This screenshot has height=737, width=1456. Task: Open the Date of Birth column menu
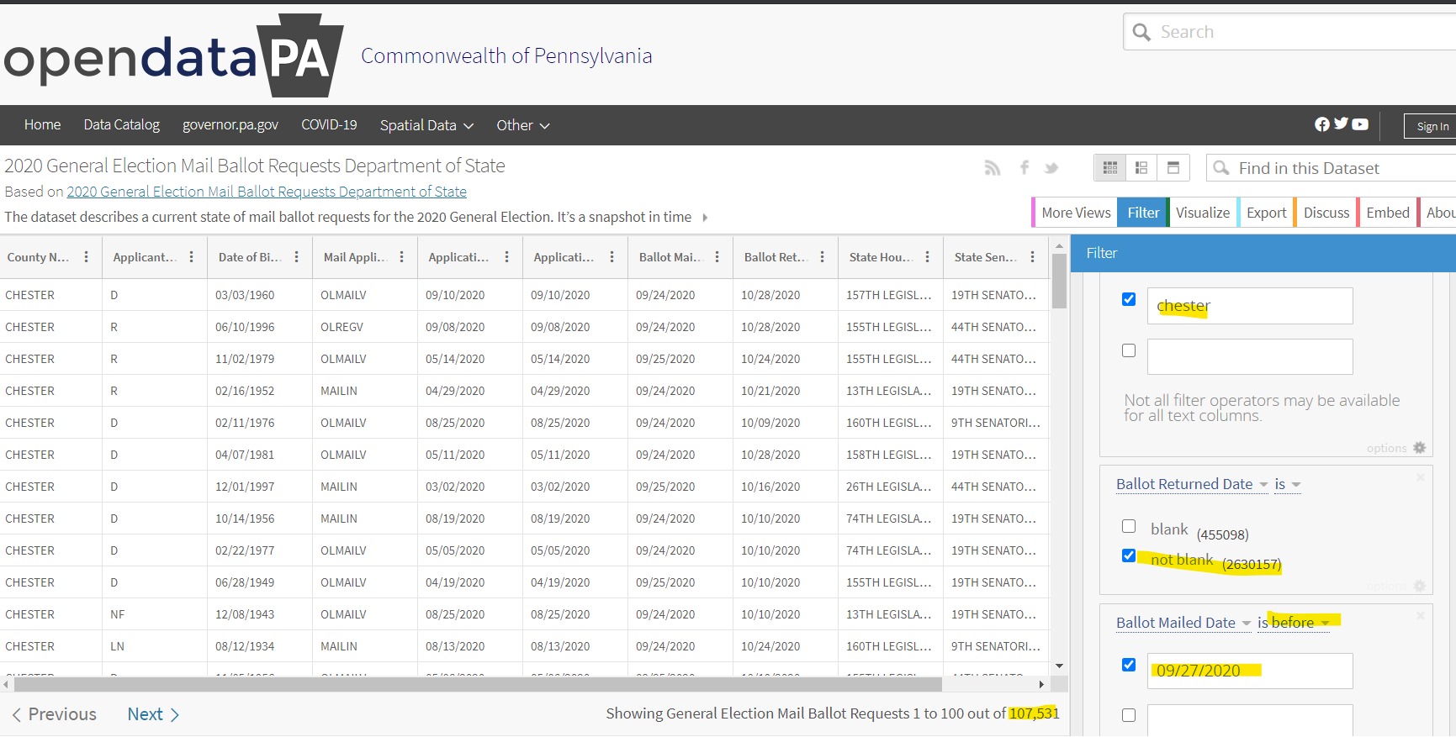tap(296, 257)
